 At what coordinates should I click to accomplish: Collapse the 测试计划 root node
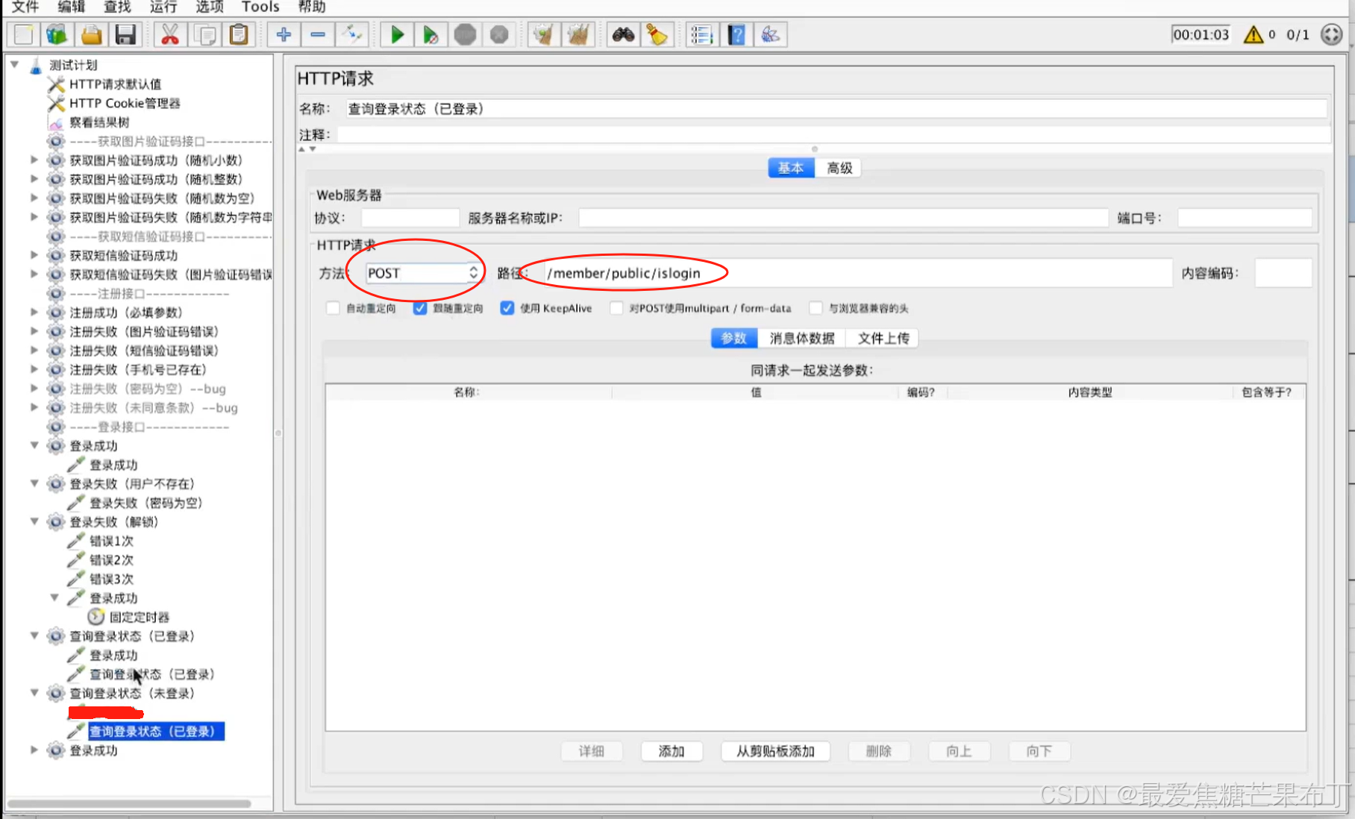click(x=14, y=65)
